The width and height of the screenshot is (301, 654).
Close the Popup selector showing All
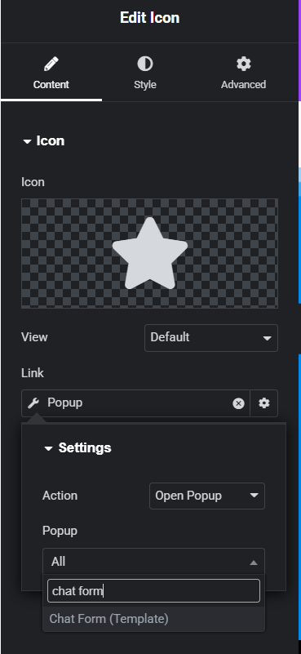153,562
